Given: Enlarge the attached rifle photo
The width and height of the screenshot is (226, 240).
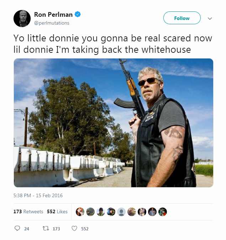Looking at the screenshot, I should click(114, 123).
